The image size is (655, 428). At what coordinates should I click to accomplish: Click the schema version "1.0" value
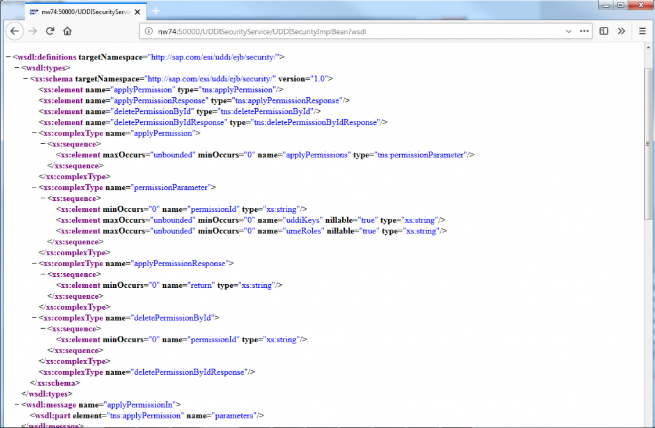319,79
